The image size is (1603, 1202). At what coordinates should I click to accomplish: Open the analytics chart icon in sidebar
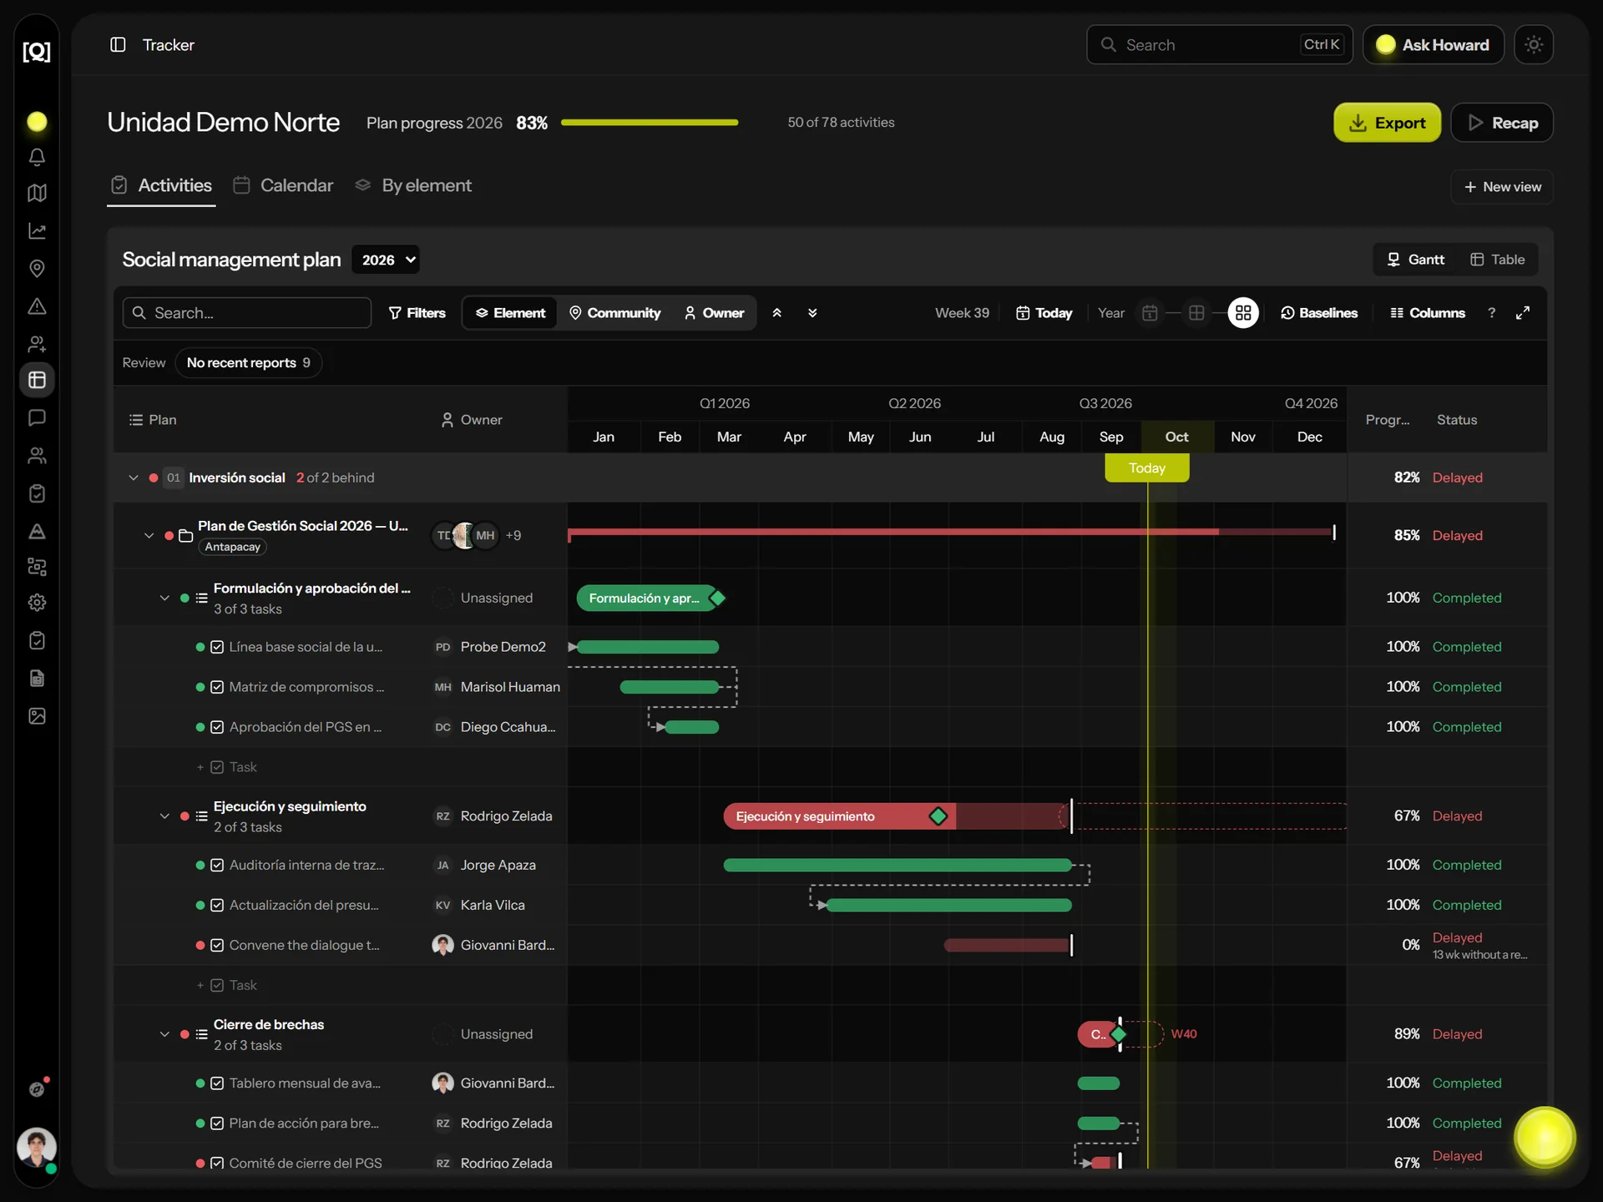click(x=37, y=231)
